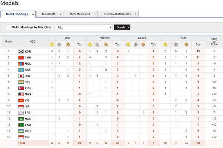Click the CHN country code
Viewport: 223px width, 148px height.
[x=28, y=58]
